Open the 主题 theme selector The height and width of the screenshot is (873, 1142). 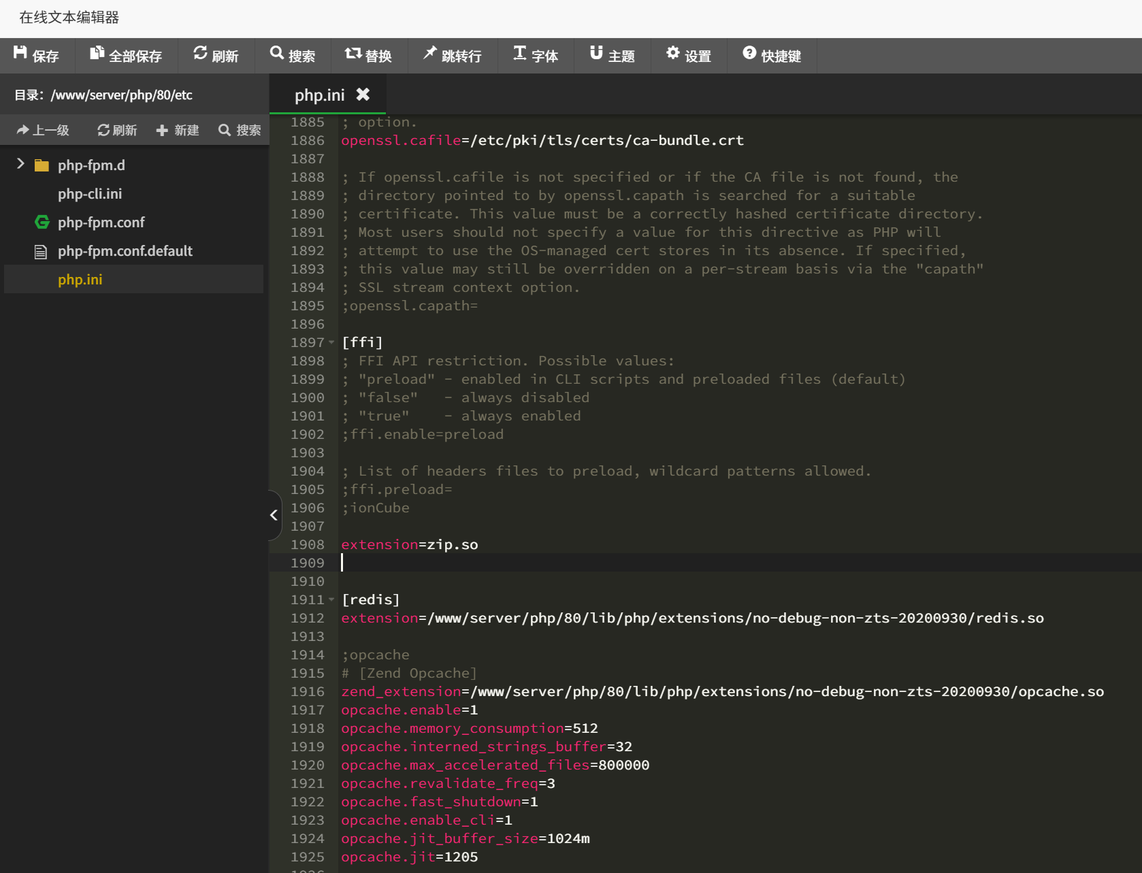pyautogui.click(x=612, y=56)
